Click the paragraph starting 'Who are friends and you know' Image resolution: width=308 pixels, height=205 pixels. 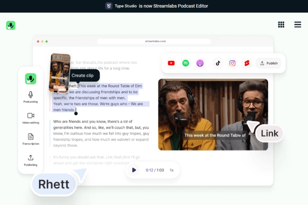[101, 133]
